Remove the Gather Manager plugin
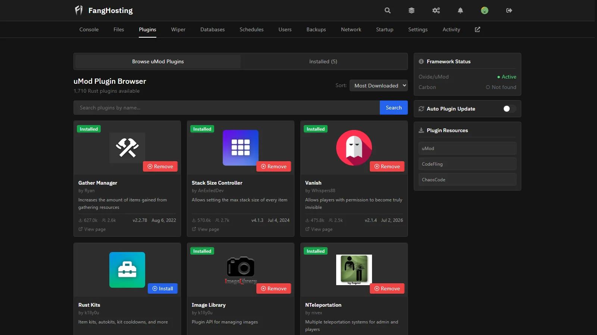Image resolution: width=597 pixels, height=335 pixels. pos(160,166)
